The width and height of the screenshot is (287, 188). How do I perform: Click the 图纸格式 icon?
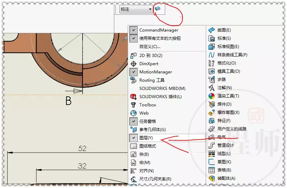[134, 146]
